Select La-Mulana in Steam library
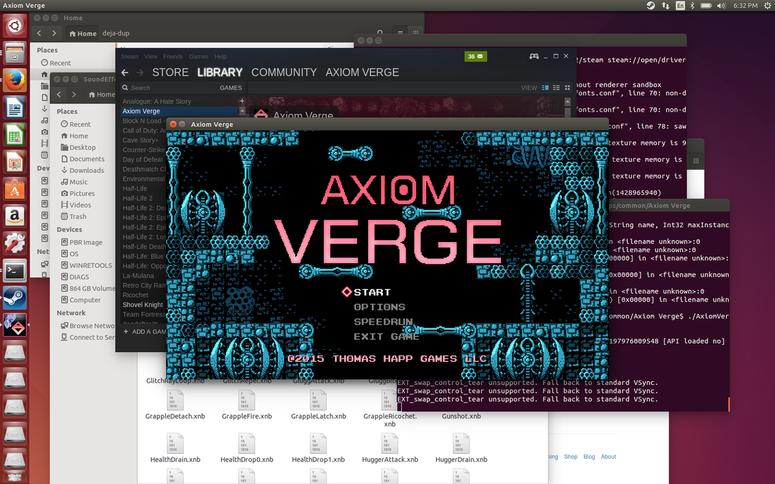Screen dimensions: 775x484 (137, 276)
